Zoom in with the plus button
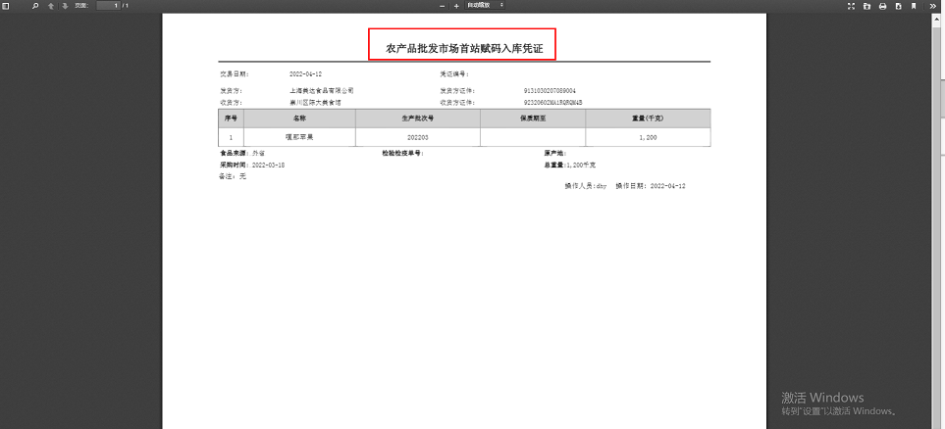This screenshot has width=945, height=429. pos(456,6)
